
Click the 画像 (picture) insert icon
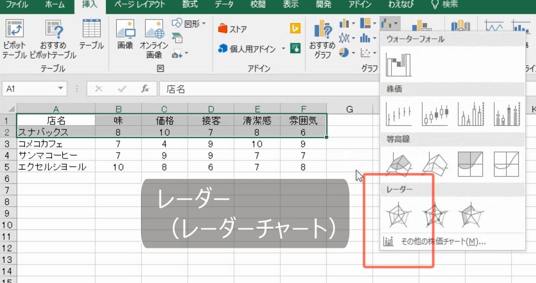[125, 34]
